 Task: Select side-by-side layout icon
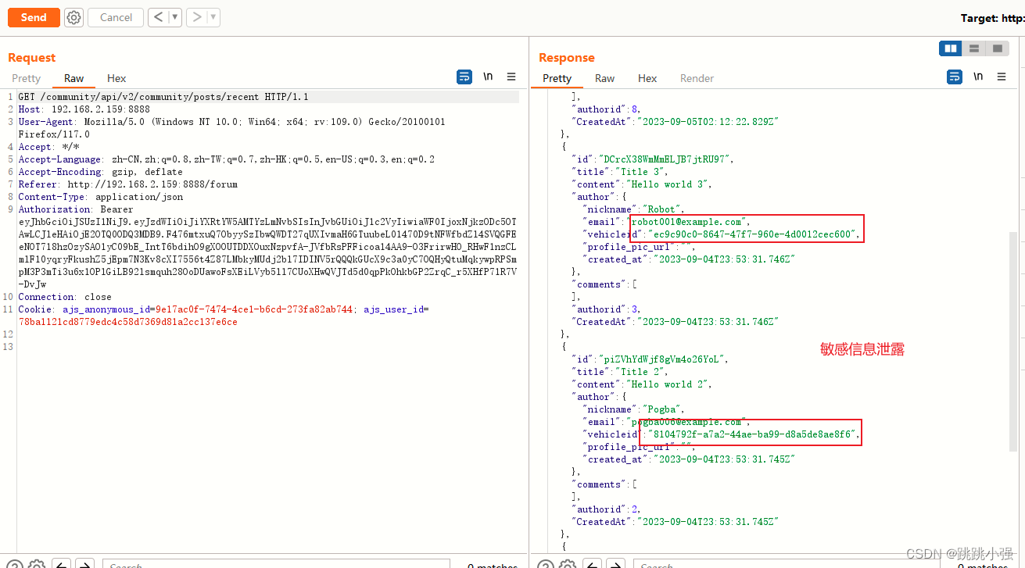[951, 48]
